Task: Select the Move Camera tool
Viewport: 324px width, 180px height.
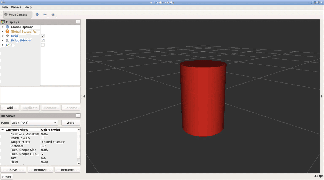Action: 17,15
